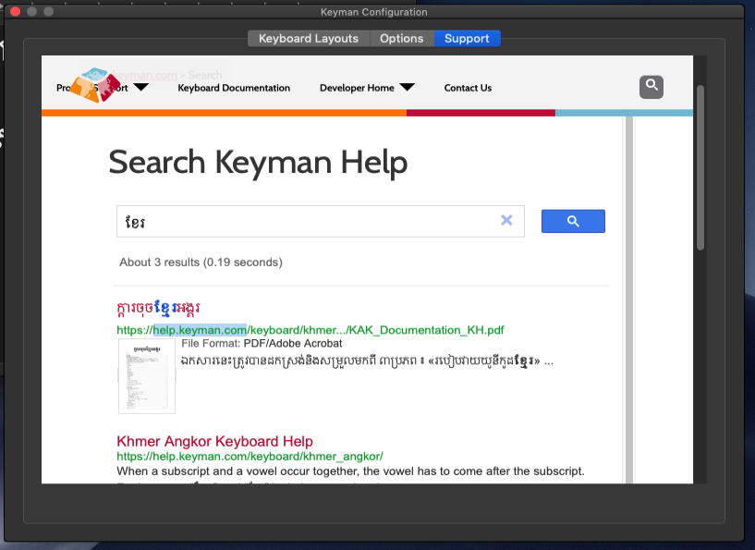The width and height of the screenshot is (755, 550).
Task: Open the header search magnifier icon
Action: pyautogui.click(x=651, y=87)
